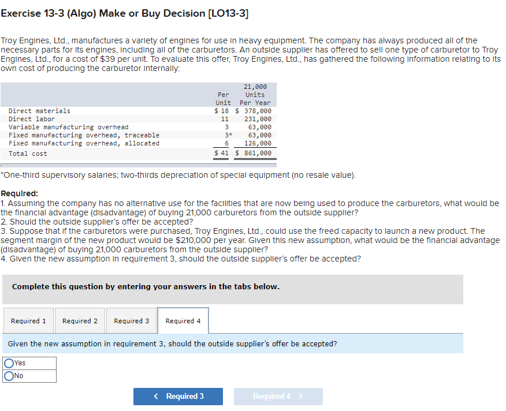This screenshot has height=411, width=506.
Task: Click the $ 378,000 direct materials value
Action: click(x=254, y=111)
